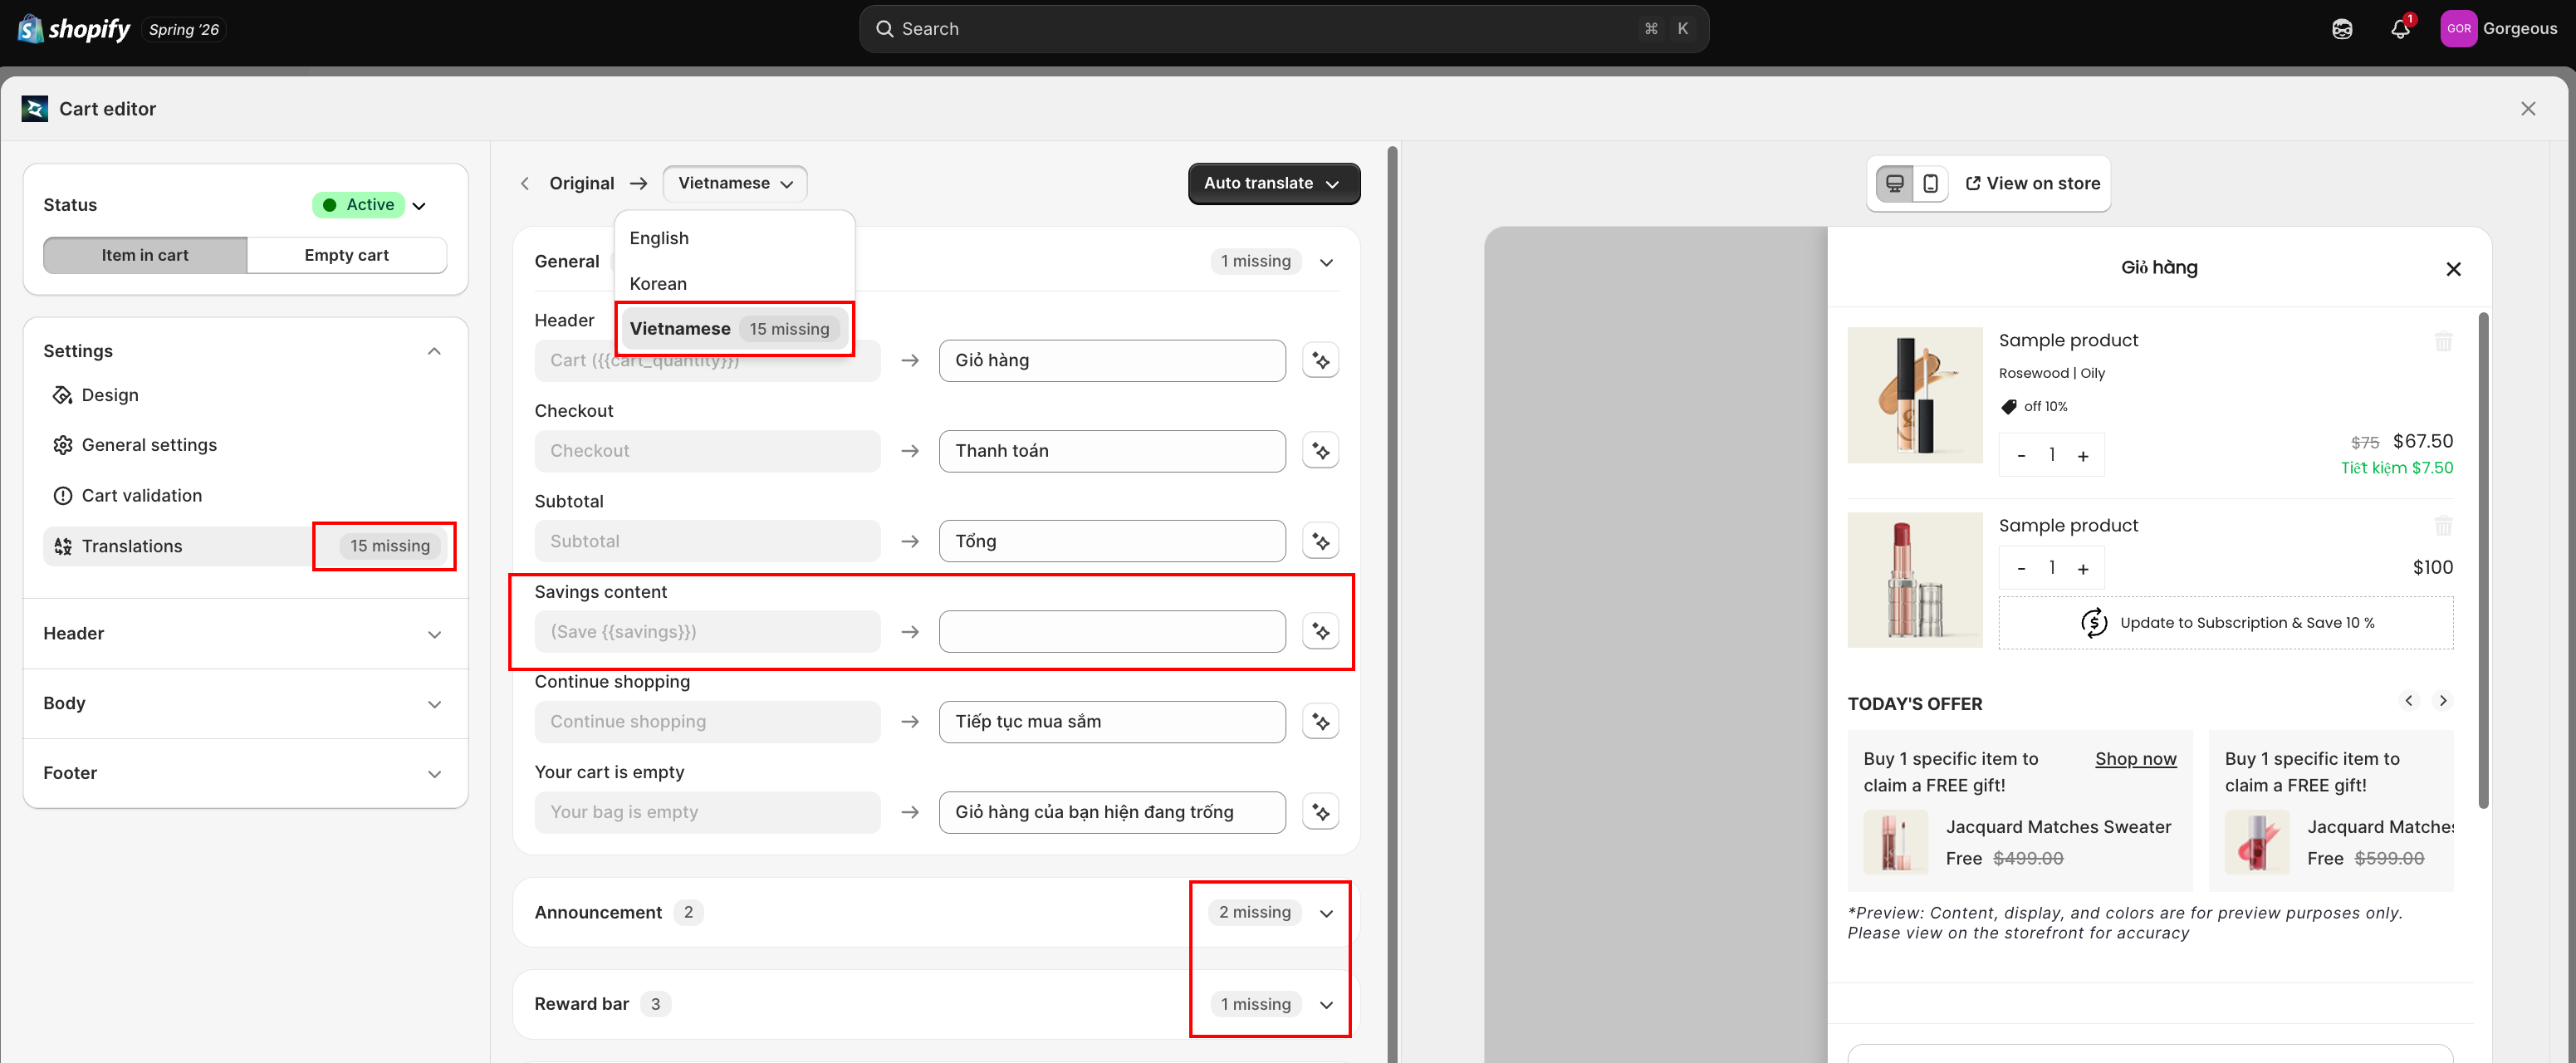Switch preview to mobile view

tap(1930, 184)
